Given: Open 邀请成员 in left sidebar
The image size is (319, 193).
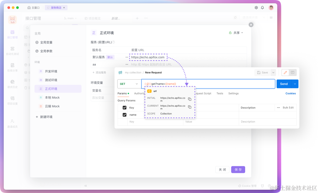Looking at the screenshot, I should [12, 123].
